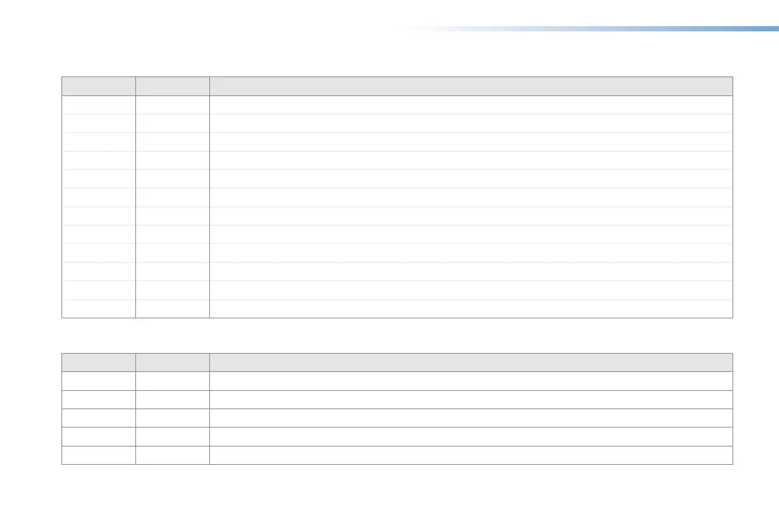Select sixth data row's first cell, upper table
The height and width of the screenshot is (519, 779).
(99, 197)
